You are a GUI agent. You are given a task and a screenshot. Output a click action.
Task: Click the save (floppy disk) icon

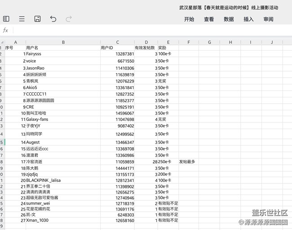(x=37, y=19)
